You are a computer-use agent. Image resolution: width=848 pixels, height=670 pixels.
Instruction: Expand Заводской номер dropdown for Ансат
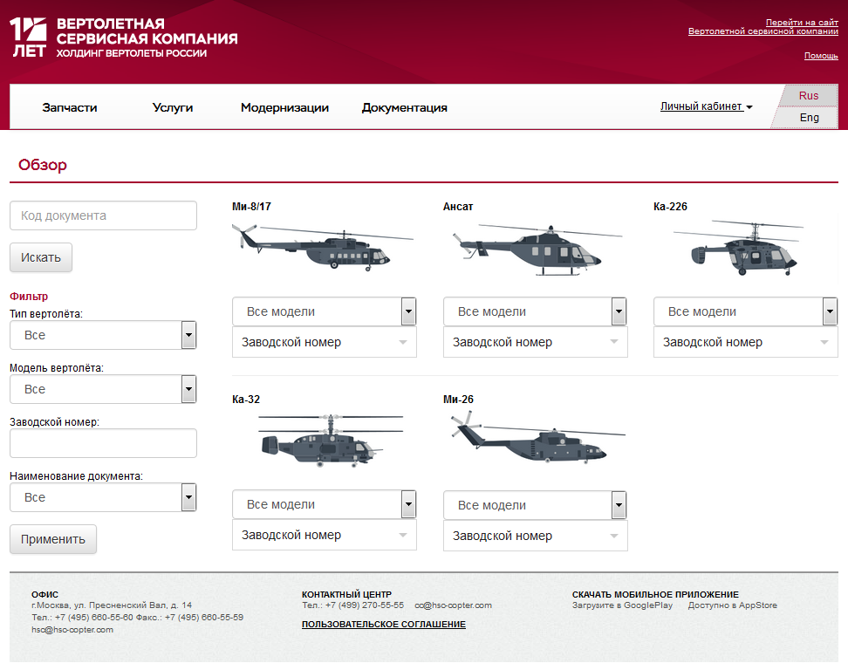[536, 342]
